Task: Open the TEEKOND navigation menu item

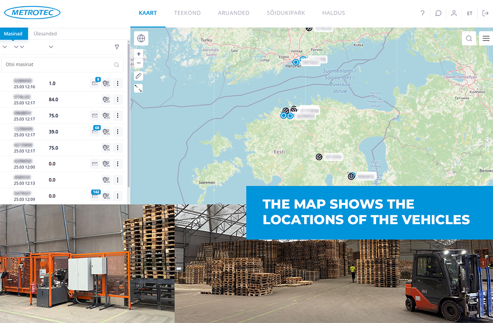Action: tap(187, 13)
